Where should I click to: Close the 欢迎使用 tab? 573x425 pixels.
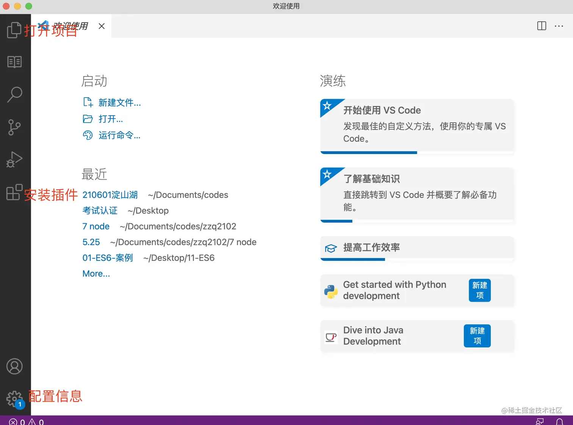click(x=102, y=26)
